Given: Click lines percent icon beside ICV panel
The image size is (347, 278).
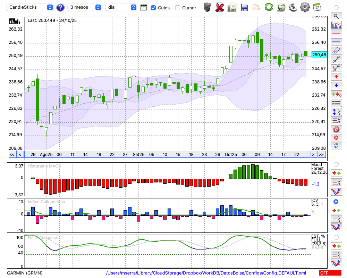Looking at the screenshot, I should click(x=336, y=219).
